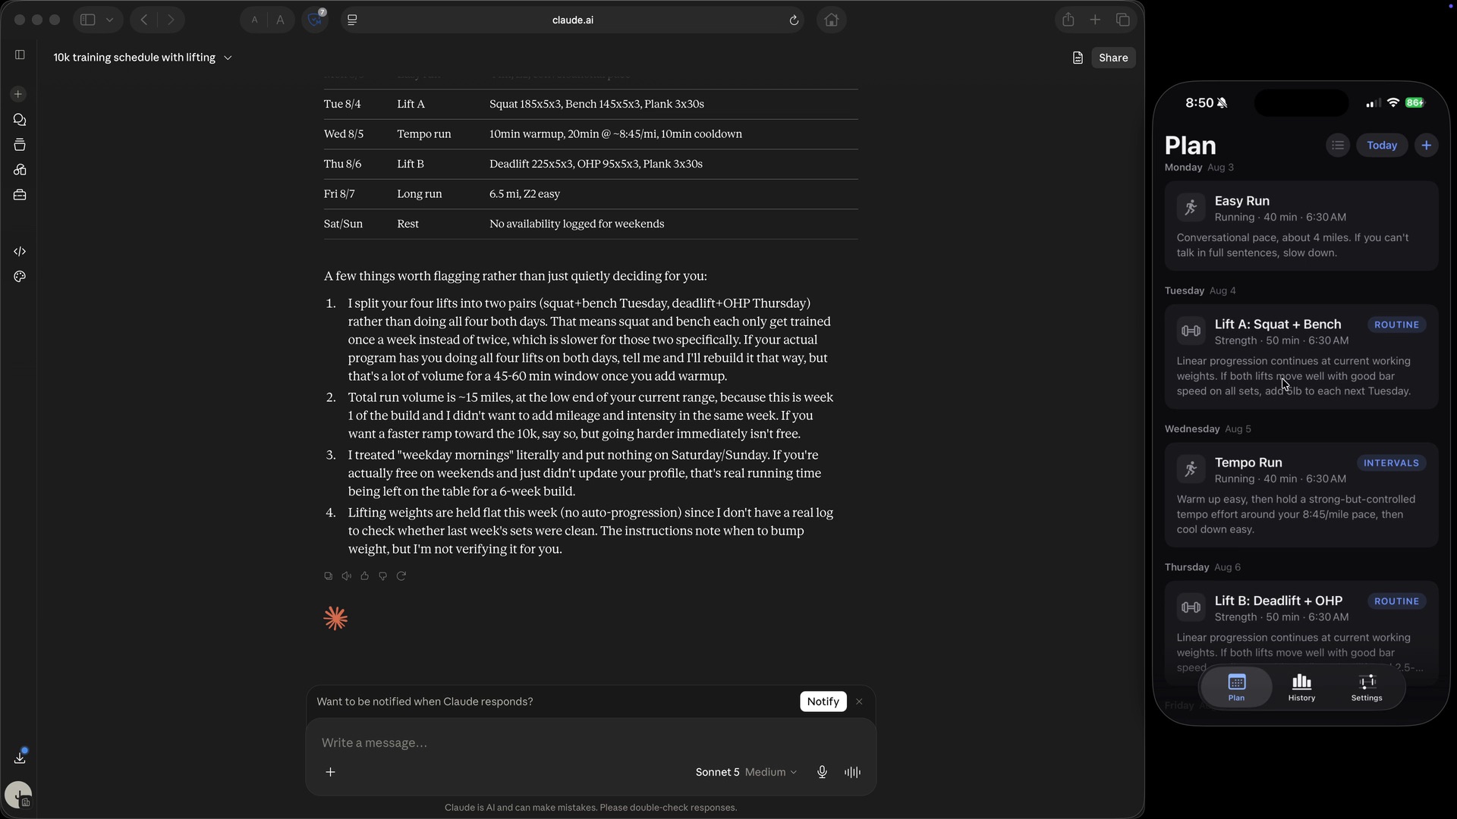Image resolution: width=1457 pixels, height=819 pixels.
Task: Give the response a thumbs up
Action: [x=365, y=576]
